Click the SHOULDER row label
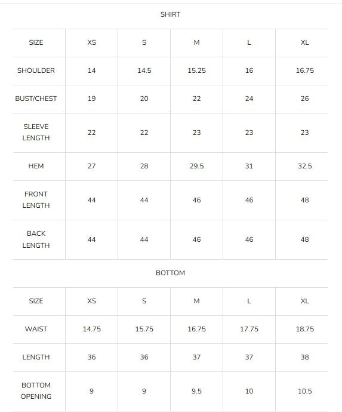Image resolution: width=342 pixels, height=412 pixels. pyautogui.click(x=36, y=70)
